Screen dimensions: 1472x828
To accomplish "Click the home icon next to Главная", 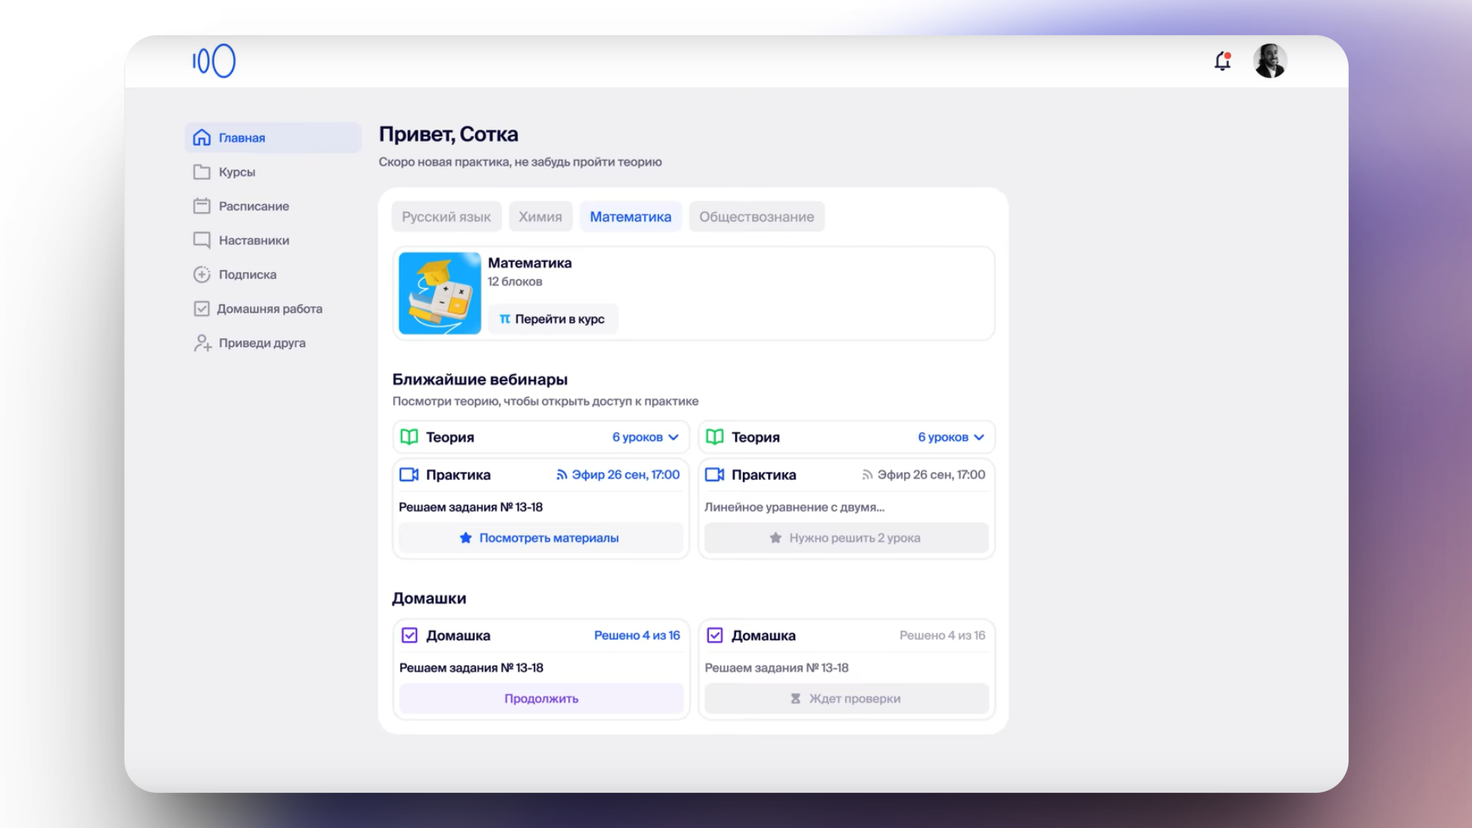I will pyautogui.click(x=202, y=137).
